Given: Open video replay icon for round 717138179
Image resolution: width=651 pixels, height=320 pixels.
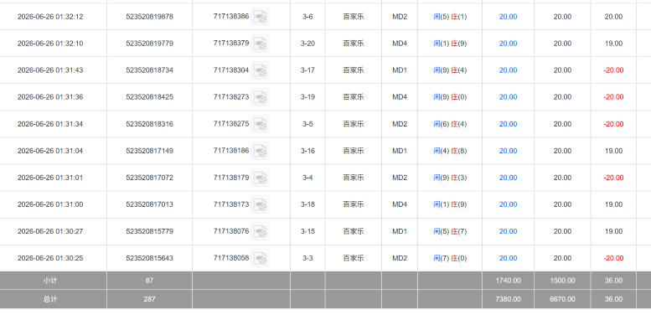Looking at the screenshot, I should (x=260, y=178).
